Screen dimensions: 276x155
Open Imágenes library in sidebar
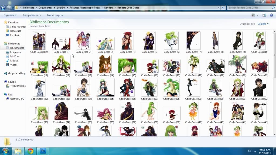(x=13, y=52)
